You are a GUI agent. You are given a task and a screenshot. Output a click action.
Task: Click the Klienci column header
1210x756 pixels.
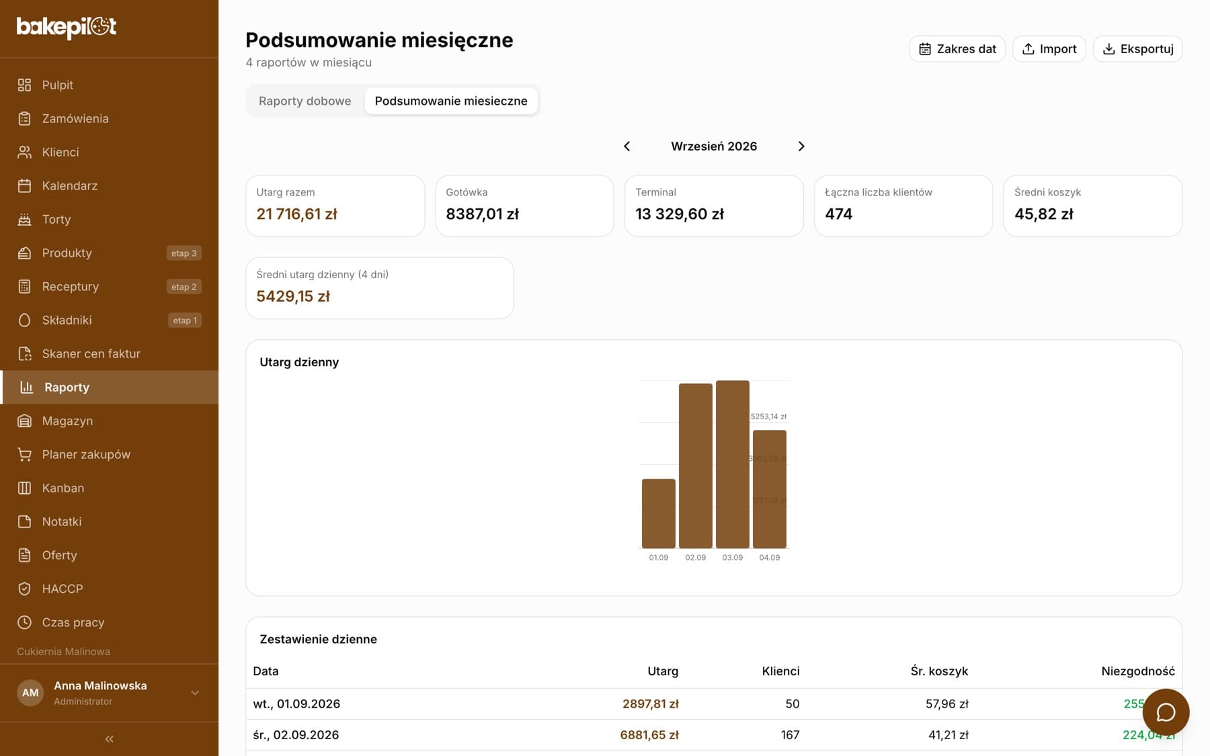click(x=781, y=671)
